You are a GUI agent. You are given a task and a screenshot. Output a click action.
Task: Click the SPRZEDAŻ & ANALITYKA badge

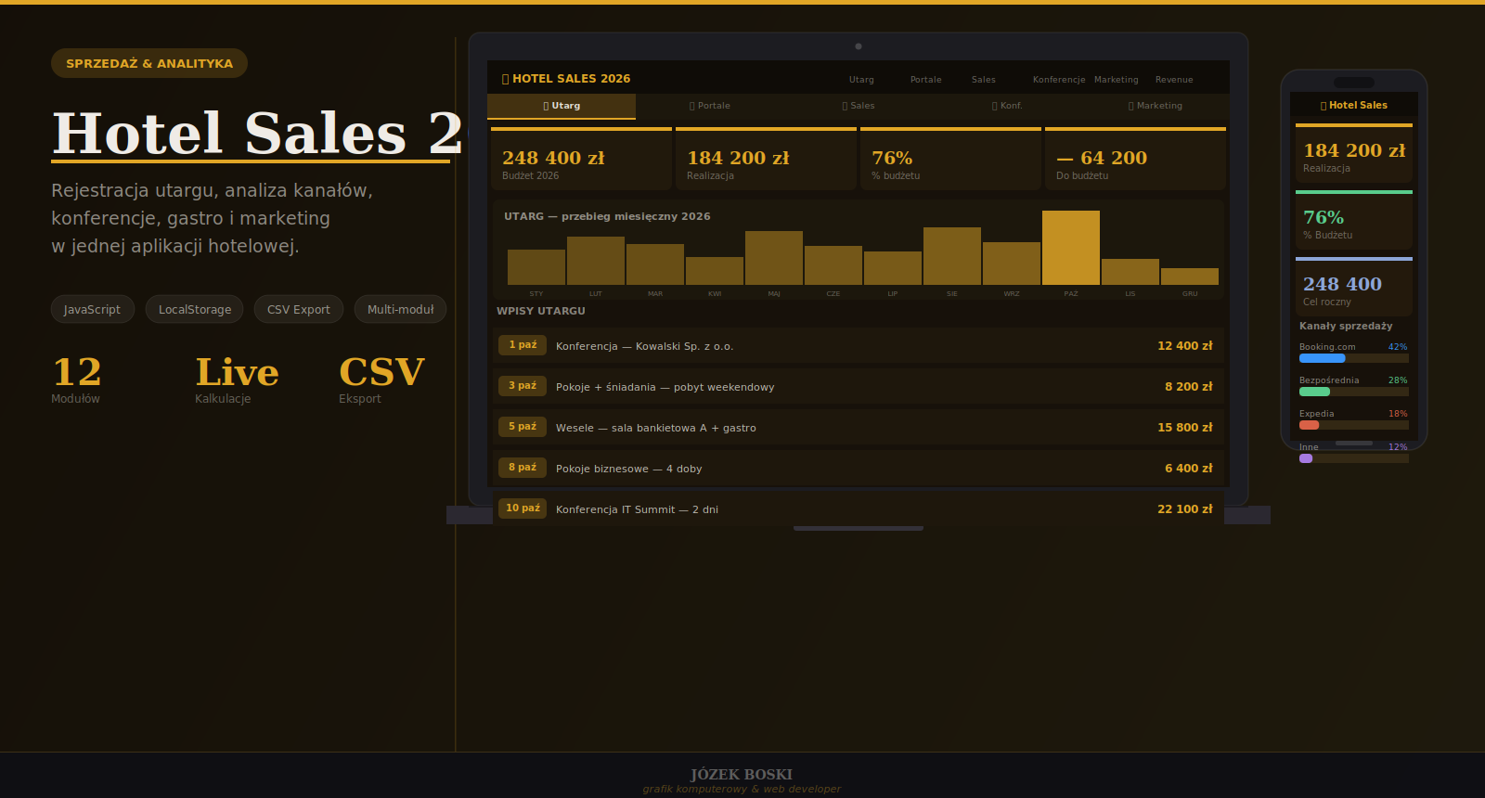(149, 63)
